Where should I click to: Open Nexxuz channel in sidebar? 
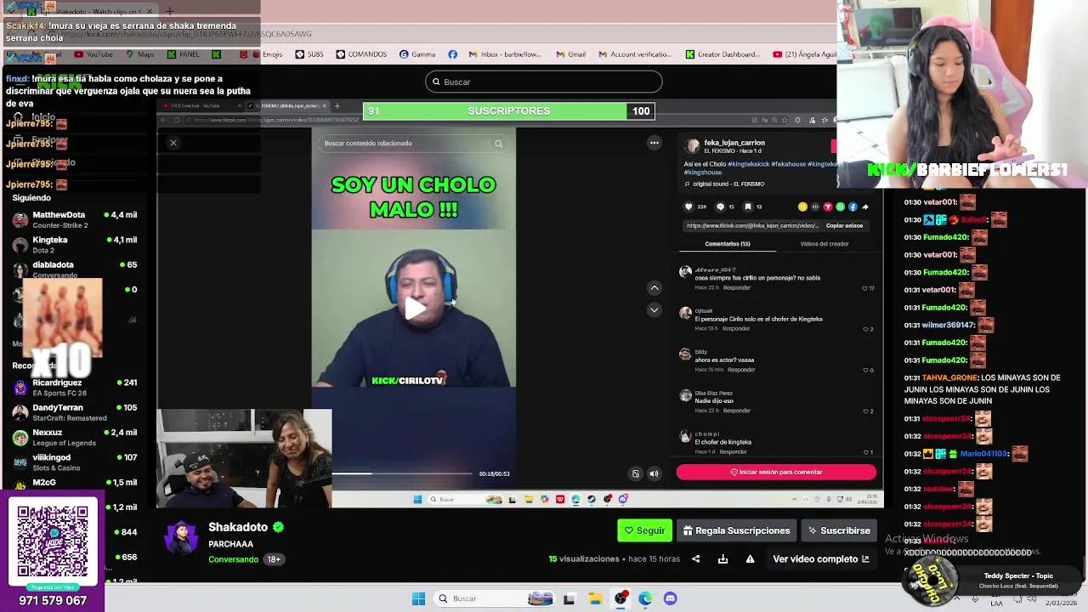[x=75, y=437]
